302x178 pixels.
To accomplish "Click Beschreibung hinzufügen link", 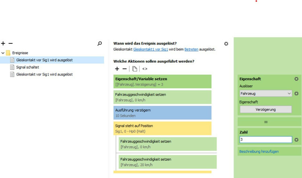I will click(259, 151).
